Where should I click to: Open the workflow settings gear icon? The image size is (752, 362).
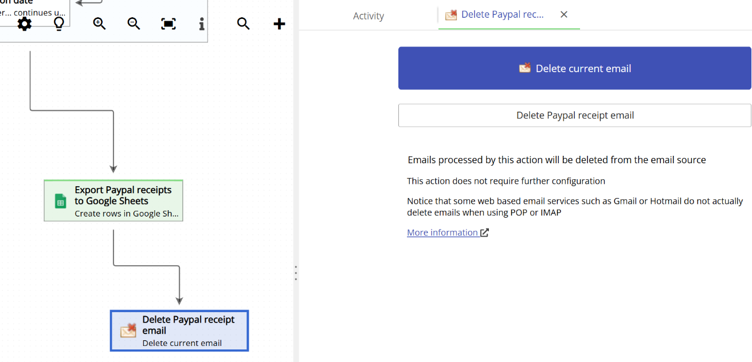coord(24,23)
